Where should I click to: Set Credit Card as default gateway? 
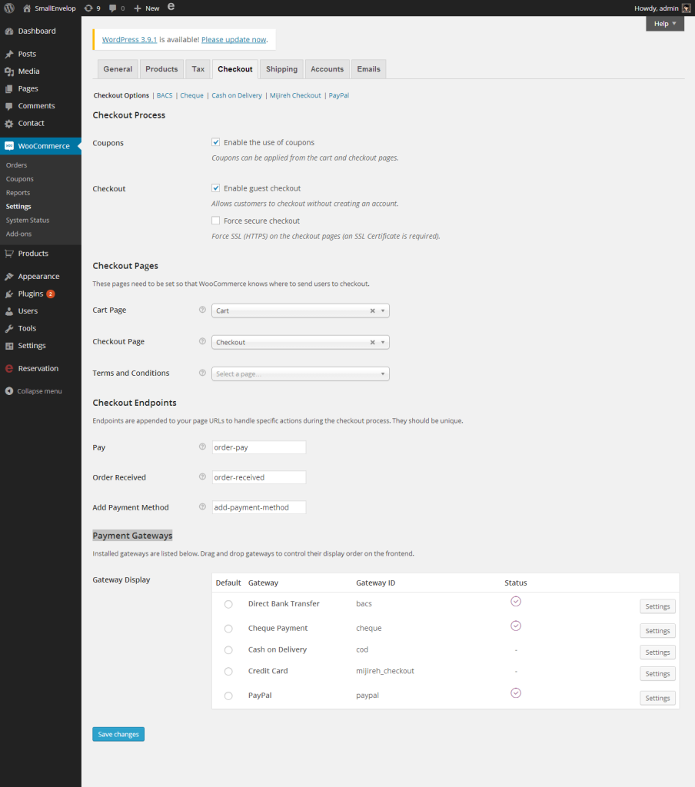(228, 672)
